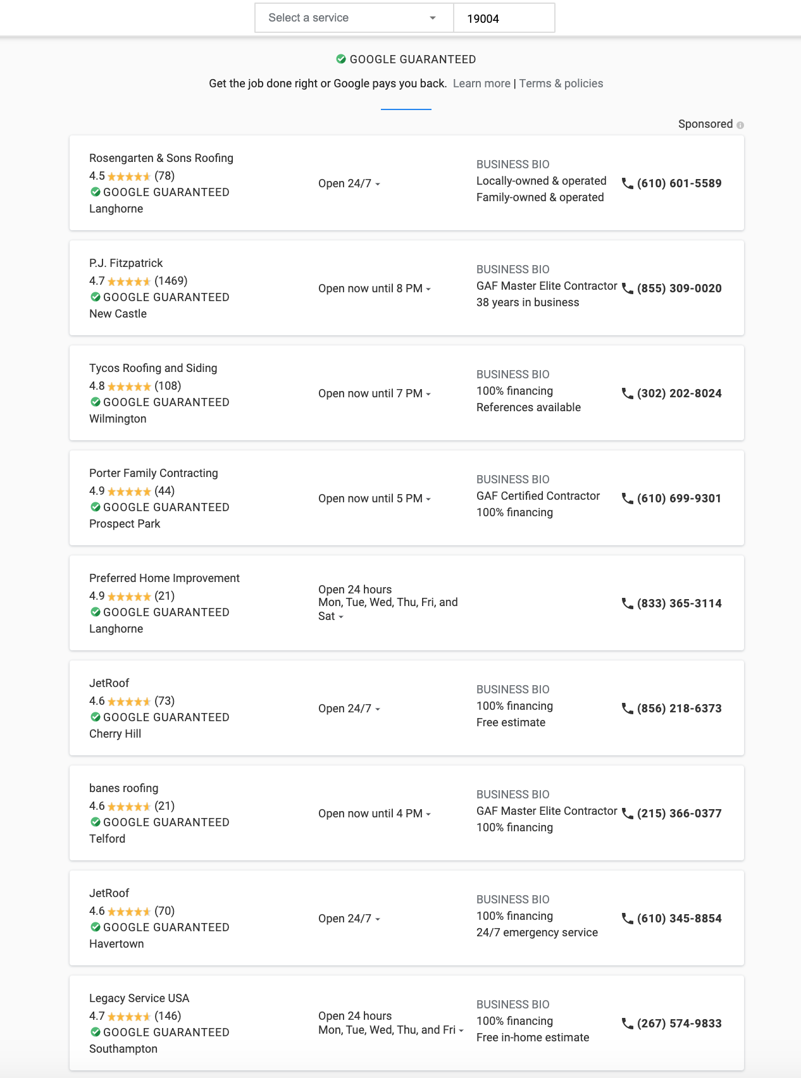
Task: Click phone icon for (610) 699-9301
Action: pyautogui.click(x=628, y=499)
